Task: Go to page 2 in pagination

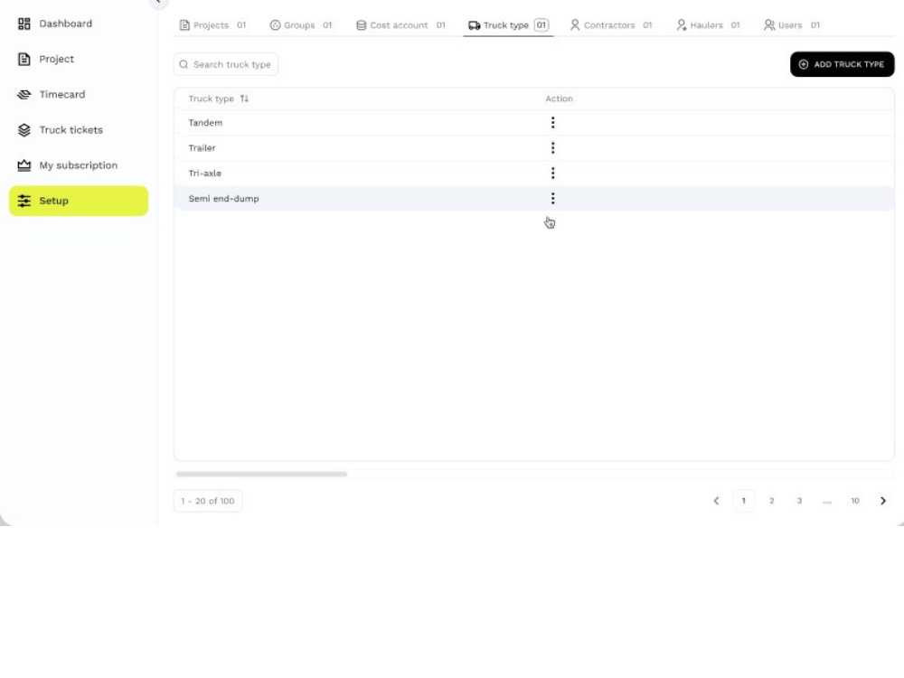Action: [771, 501]
